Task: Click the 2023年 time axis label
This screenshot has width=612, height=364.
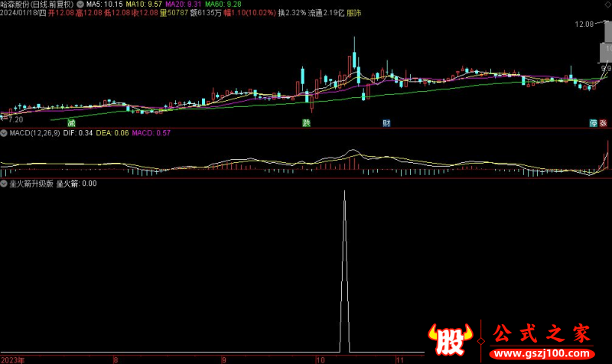Action: point(12,360)
